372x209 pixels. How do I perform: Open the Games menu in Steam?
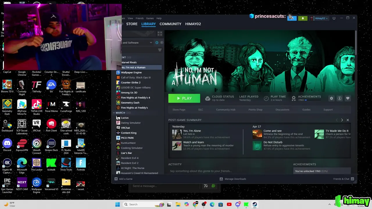150,18
